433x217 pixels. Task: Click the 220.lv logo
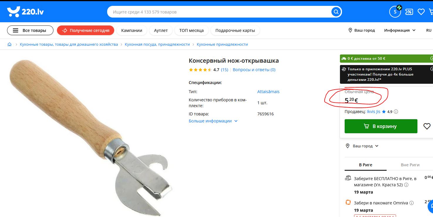(x=25, y=12)
